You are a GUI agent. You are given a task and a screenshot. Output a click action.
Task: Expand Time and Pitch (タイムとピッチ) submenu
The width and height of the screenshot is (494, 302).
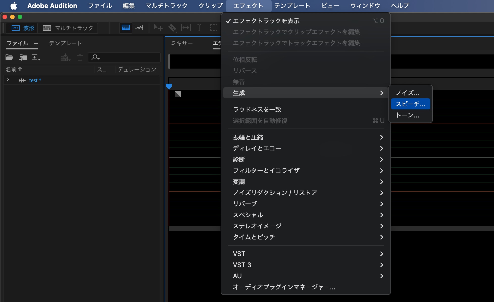306,237
